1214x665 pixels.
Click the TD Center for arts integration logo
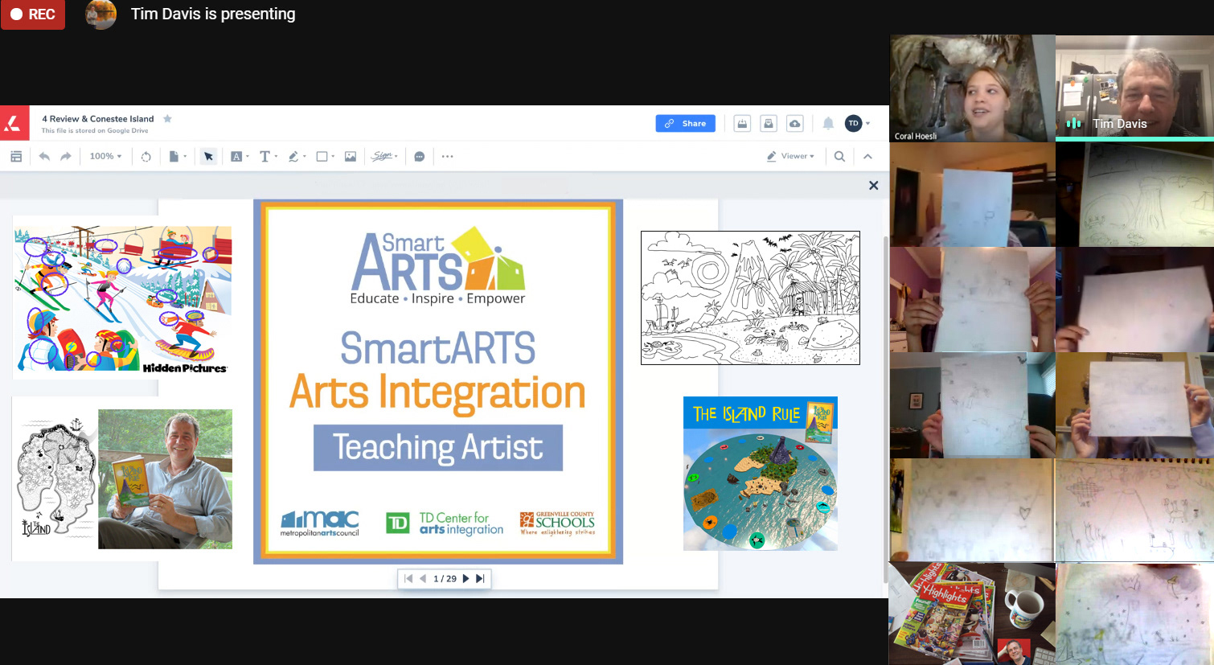[445, 523]
